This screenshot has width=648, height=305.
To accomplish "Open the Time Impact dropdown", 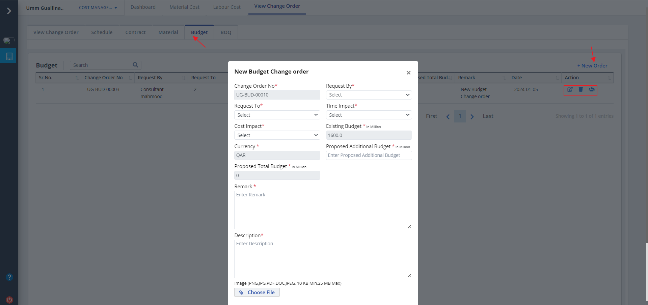I will click(369, 115).
